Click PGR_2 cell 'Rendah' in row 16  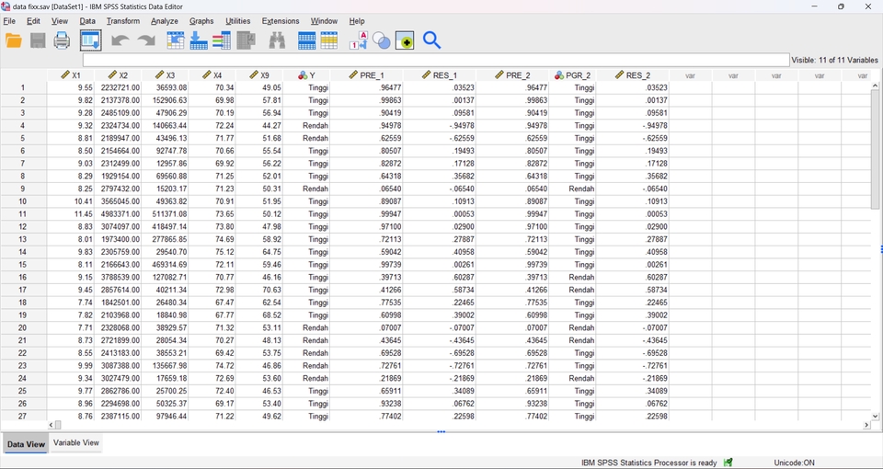click(573, 277)
